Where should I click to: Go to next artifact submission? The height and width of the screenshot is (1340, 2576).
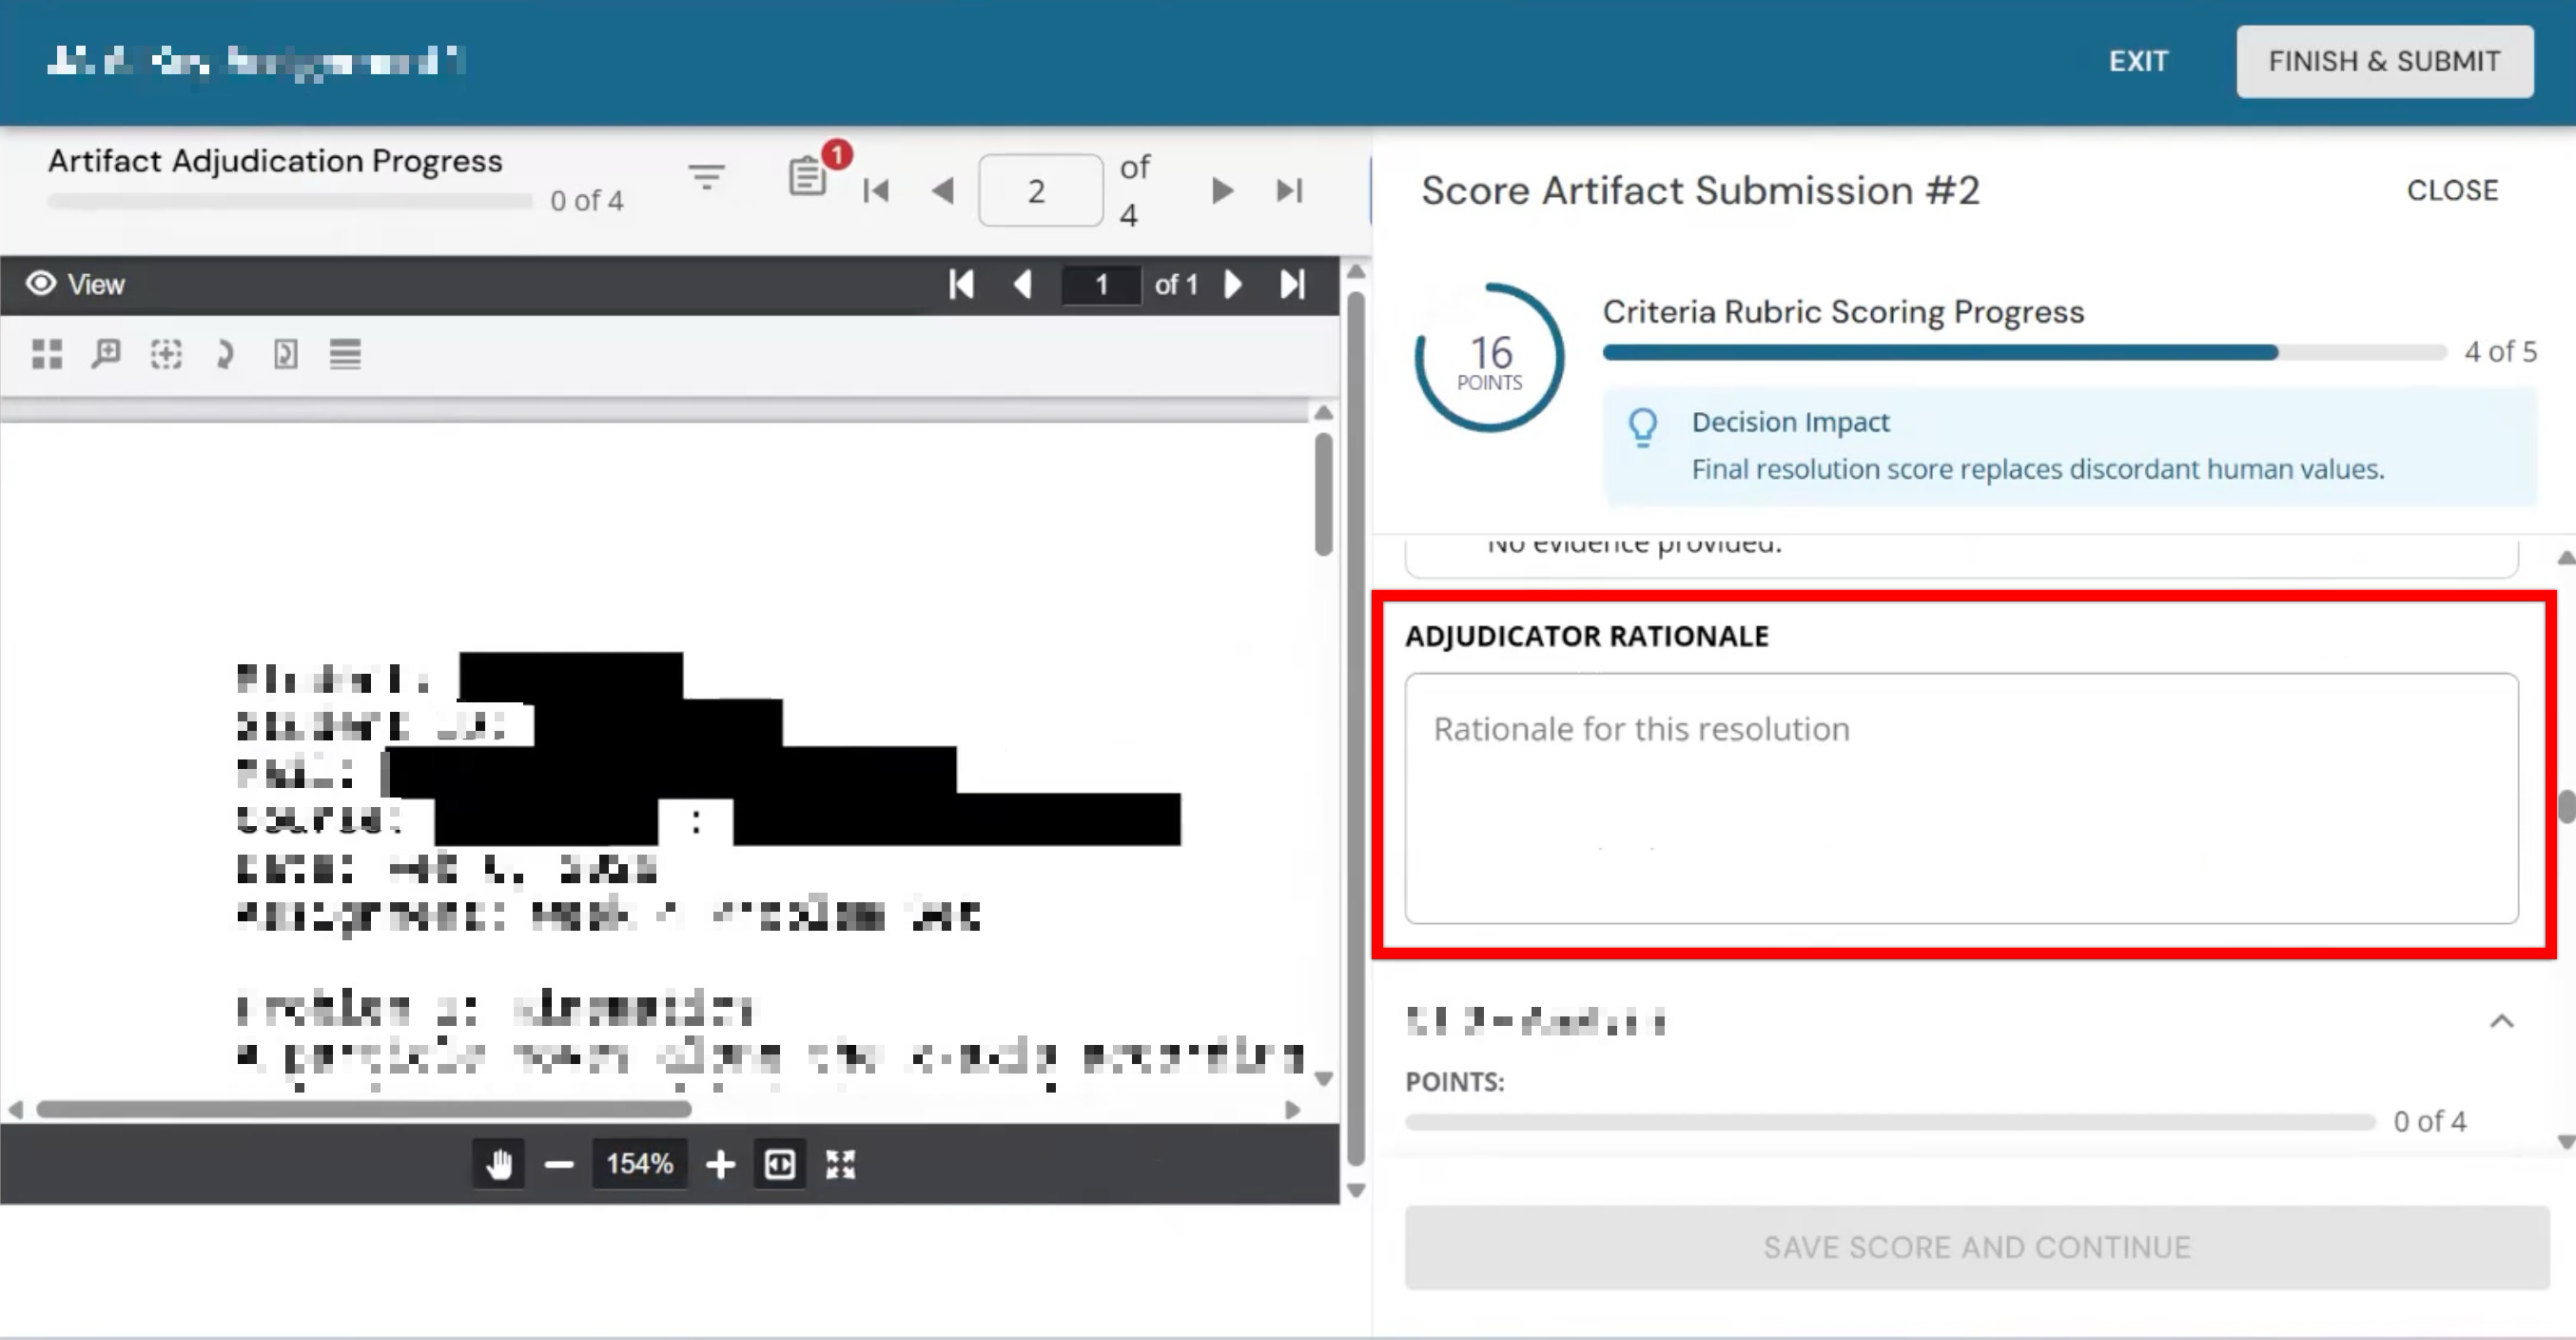(1221, 190)
